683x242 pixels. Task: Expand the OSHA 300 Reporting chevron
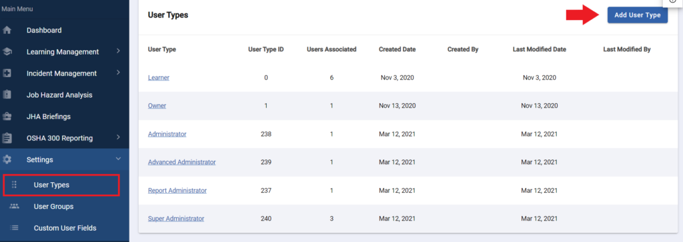tap(118, 138)
